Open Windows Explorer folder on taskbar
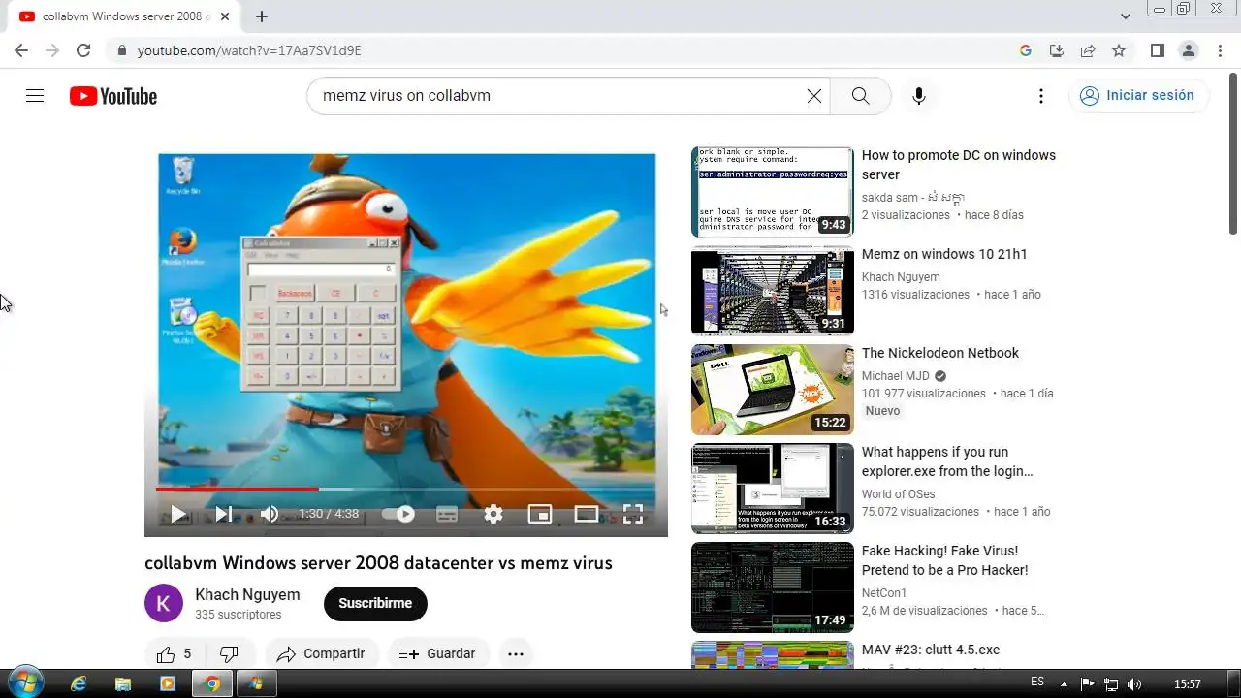The width and height of the screenshot is (1241, 698). [123, 683]
